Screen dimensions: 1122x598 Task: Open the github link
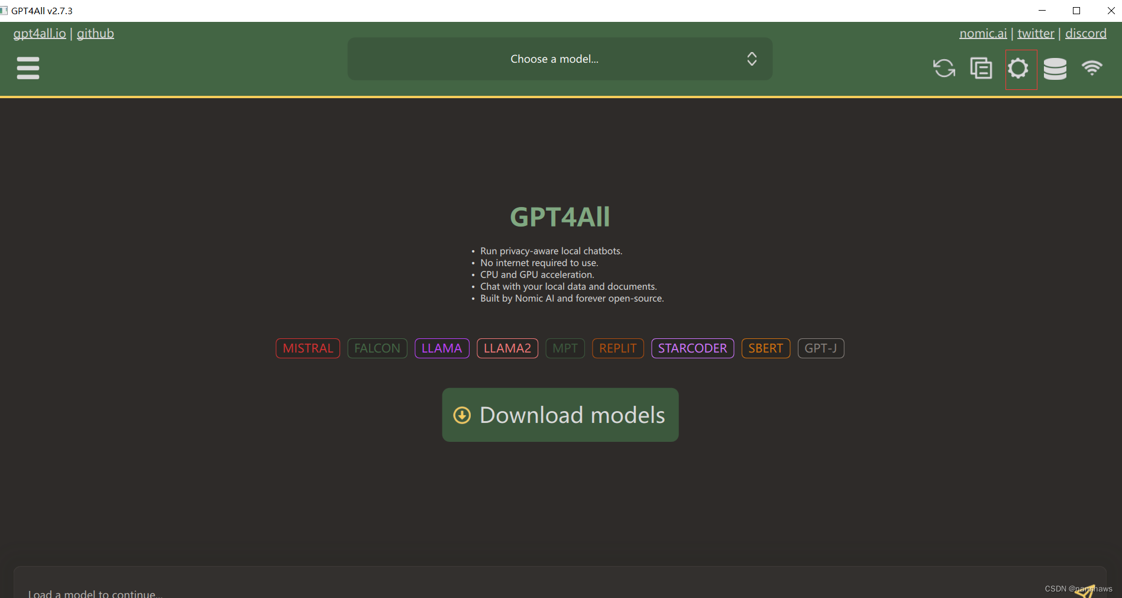(x=95, y=34)
